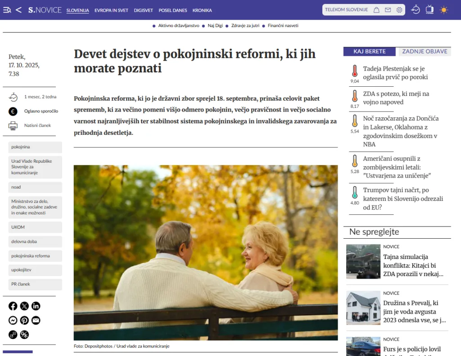461x356 pixels.
Task: Open Telekom Slovenije mail envelope
Action: coord(388,10)
